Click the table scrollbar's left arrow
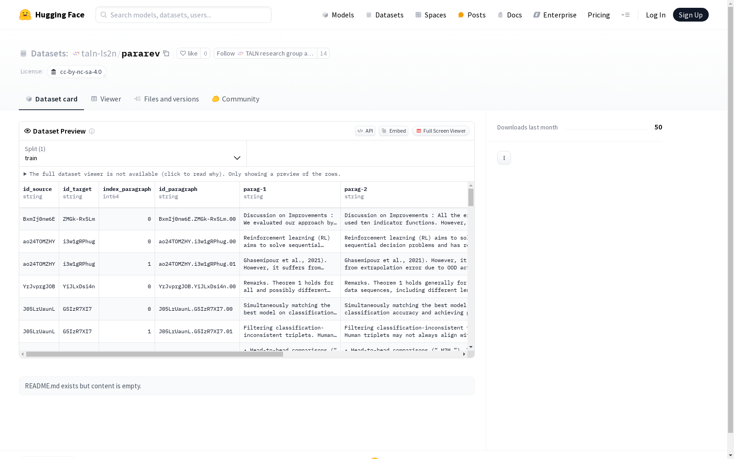734x459 pixels. click(22, 354)
